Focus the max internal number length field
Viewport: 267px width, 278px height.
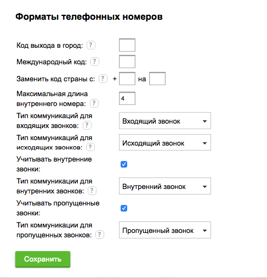pos(127,98)
